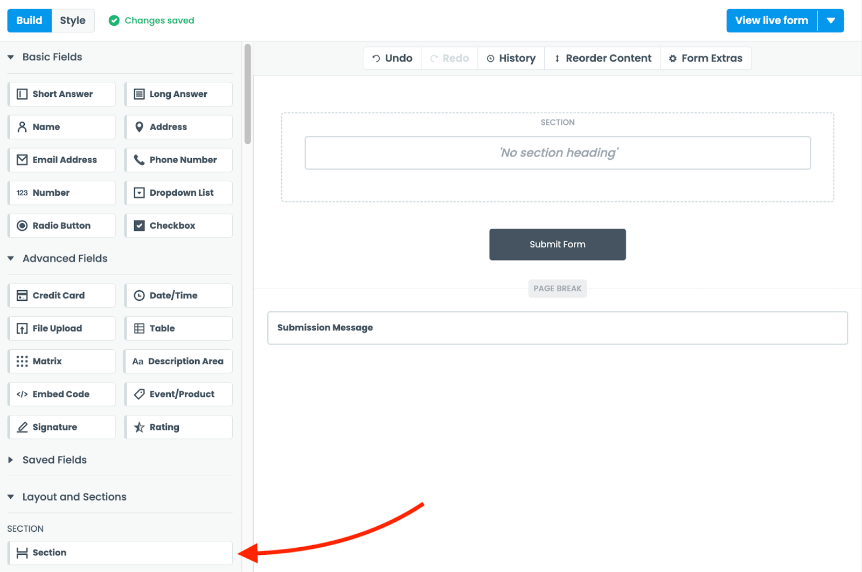Add the Rating star field
This screenshot has height=572, width=862.
pyautogui.click(x=178, y=427)
